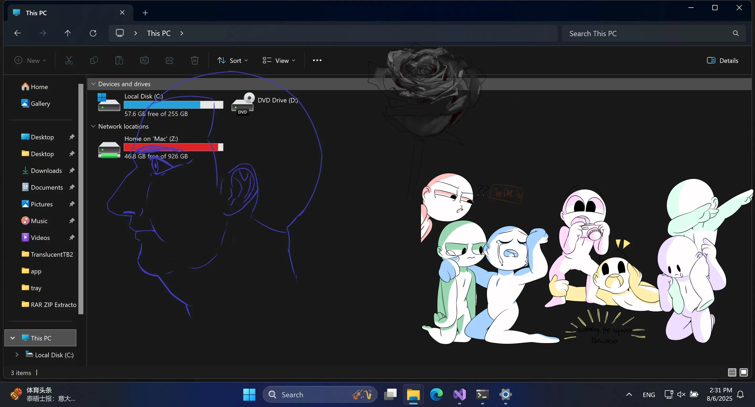Click the ENG language indicator
Viewport: 755px width, 407px height.
pos(649,395)
